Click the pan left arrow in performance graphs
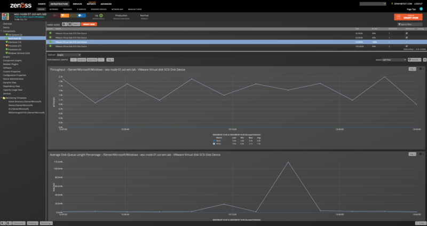The height and width of the screenshot is (226, 427). point(73,60)
